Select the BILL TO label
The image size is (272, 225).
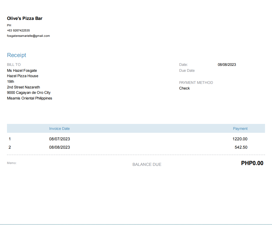point(14,65)
